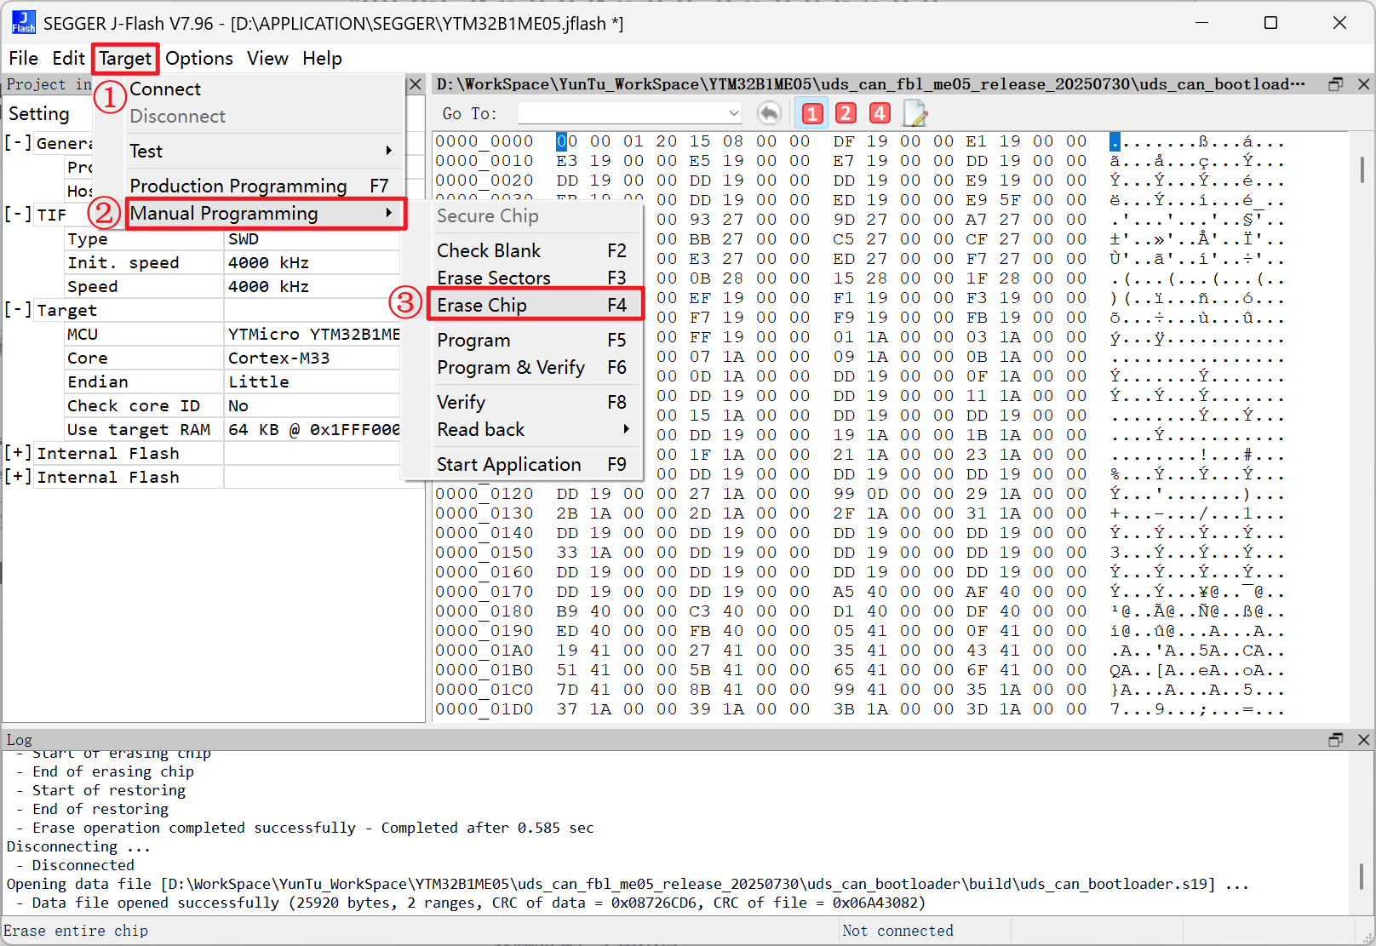Collapse the General settings group
The image size is (1376, 946).
(x=18, y=143)
